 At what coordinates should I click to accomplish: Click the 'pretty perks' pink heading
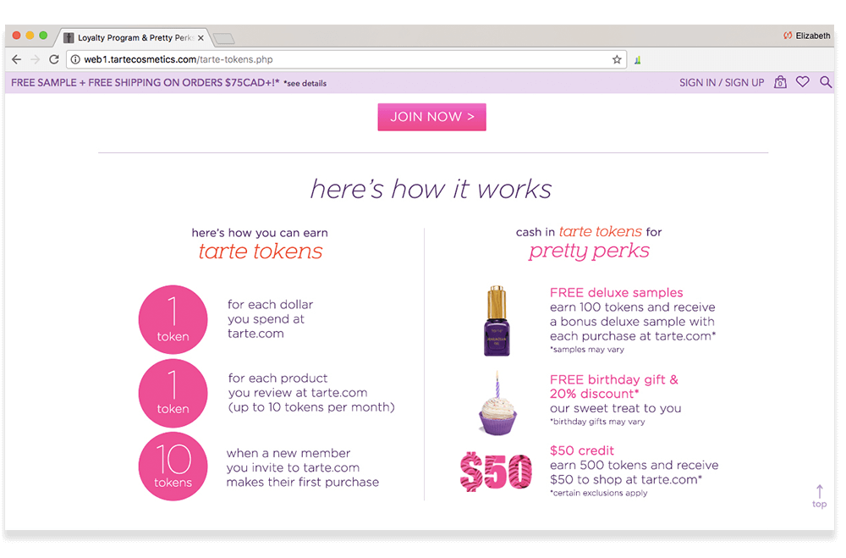[x=589, y=251]
